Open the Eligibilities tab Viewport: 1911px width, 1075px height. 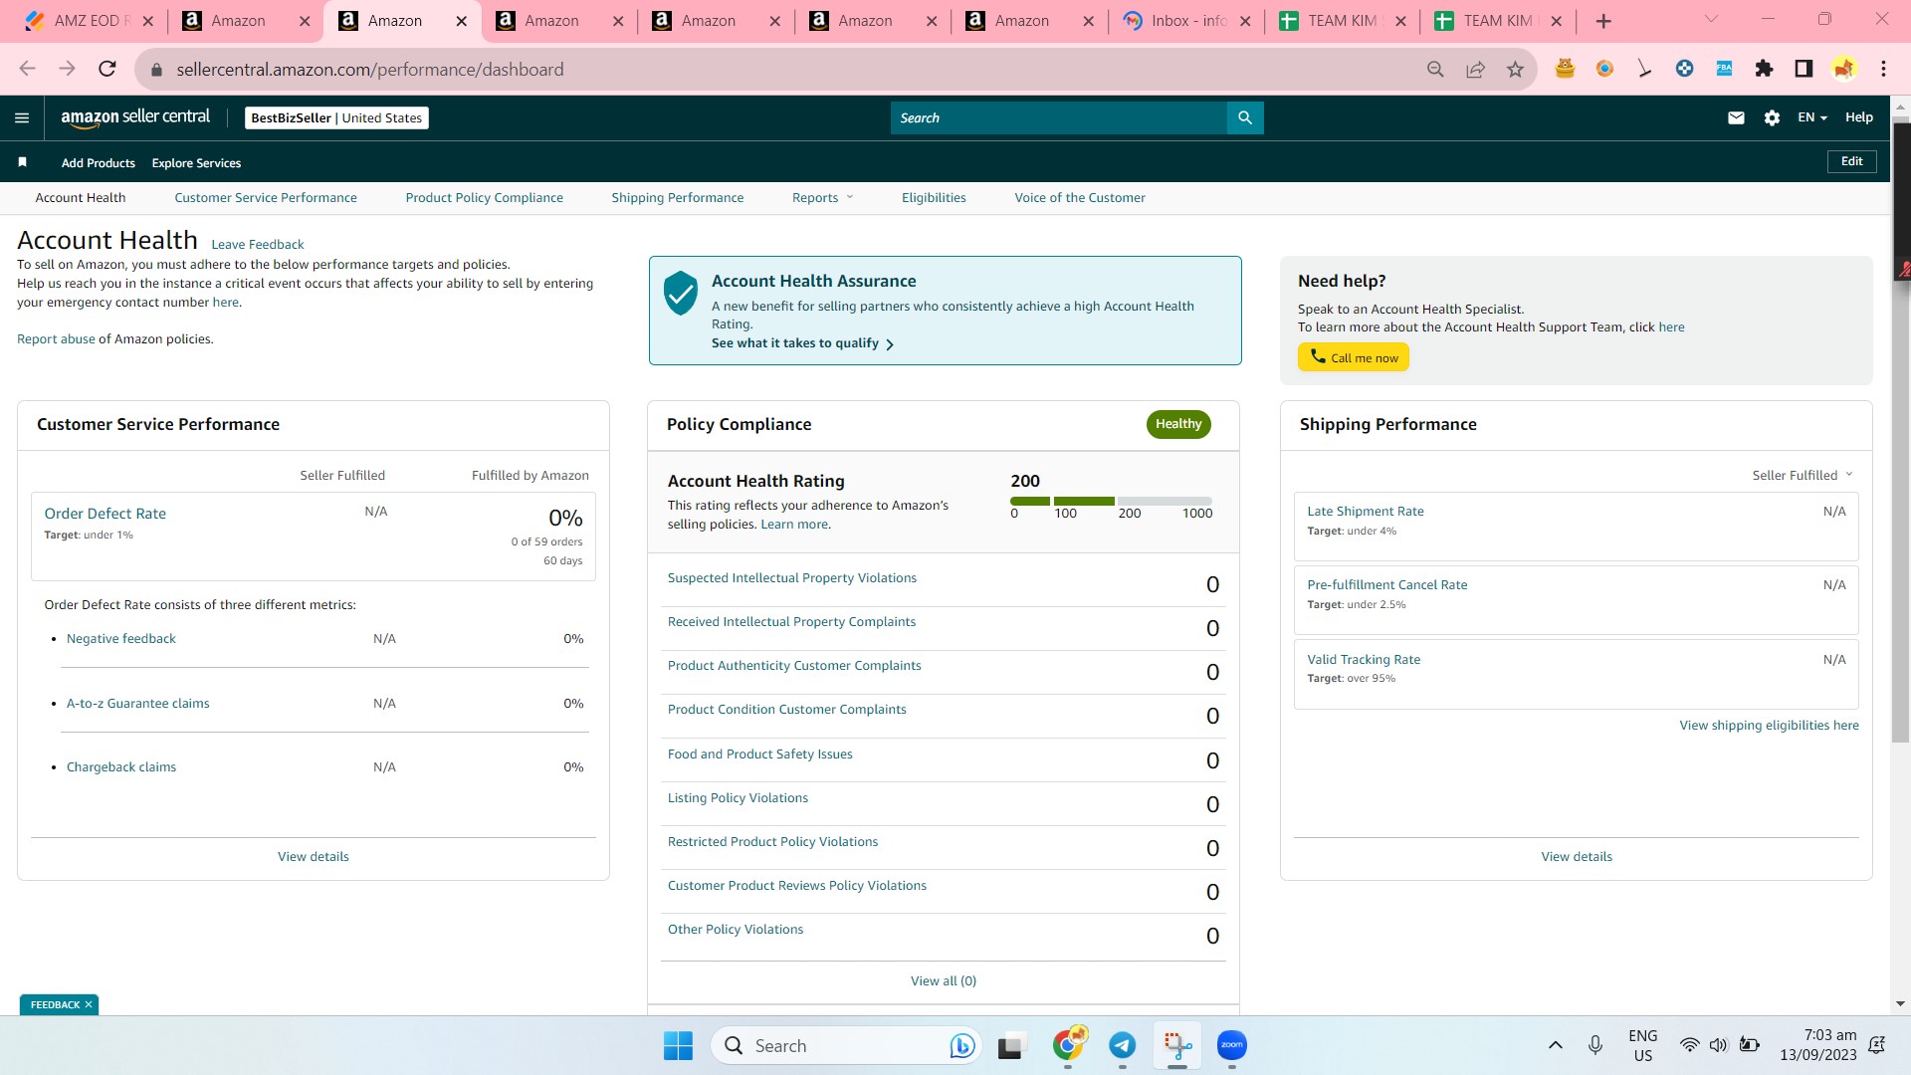(934, 197)
